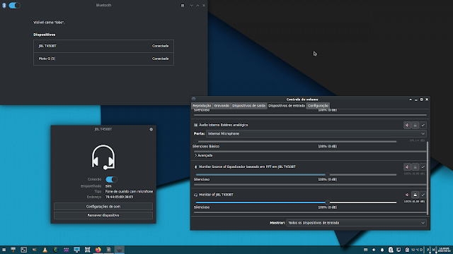Set Monitor of JBL T450BT as fallback
The height and width of the screenshot is (254, 453).
click(x=423, y=195)
